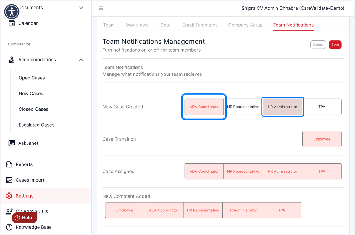
Task: Toggle Employee for Case Transition
Action: click(x=322, y=139)
